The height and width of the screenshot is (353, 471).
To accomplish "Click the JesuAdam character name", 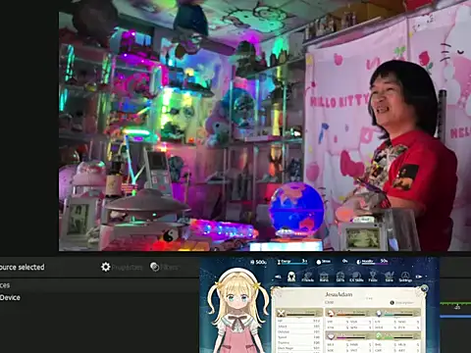I will tap(339, 294).
